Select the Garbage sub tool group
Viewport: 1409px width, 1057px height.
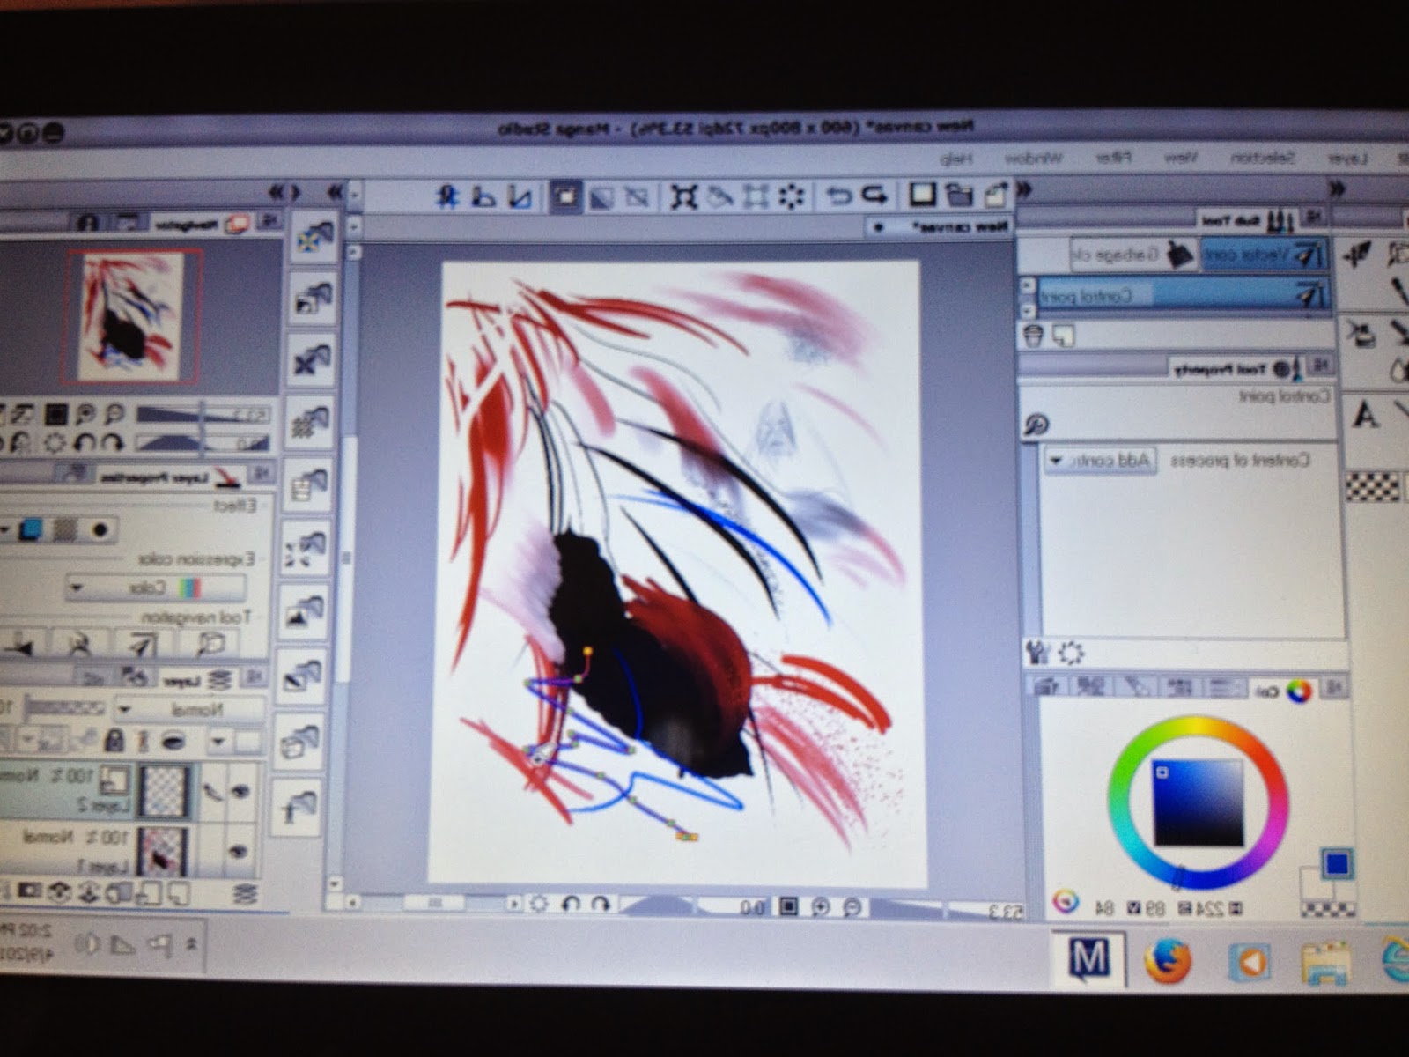point(1132,255)
